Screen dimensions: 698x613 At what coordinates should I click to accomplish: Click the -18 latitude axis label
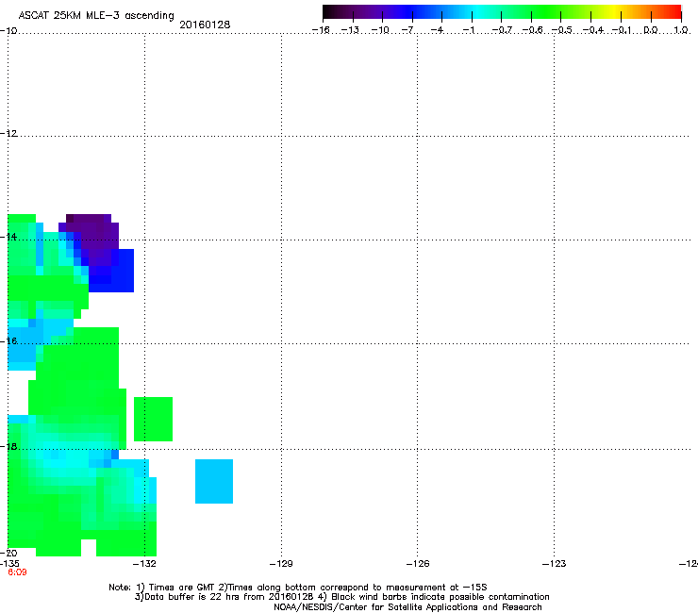8,446
